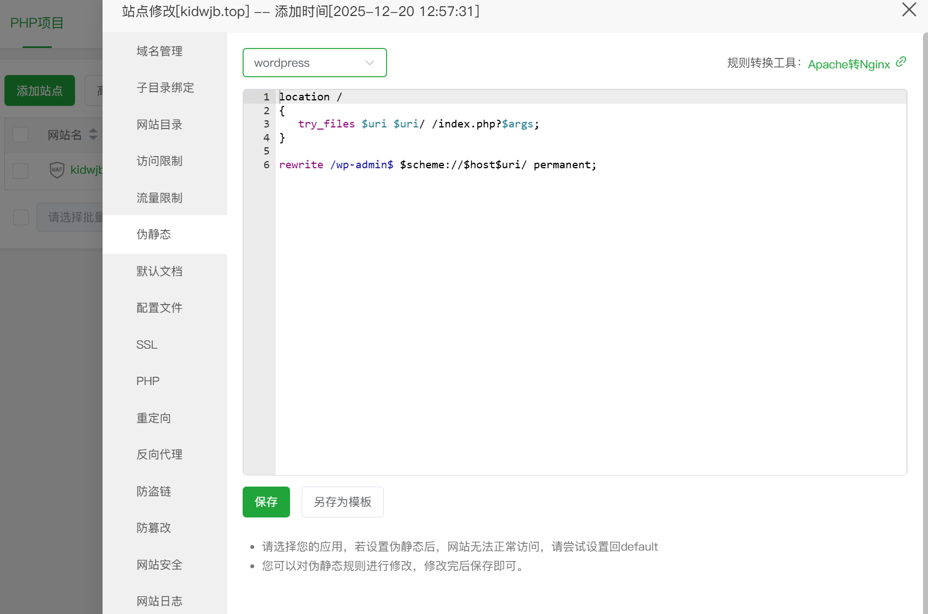This screenshot has width=928, height=614.
Task: Toggle the select-all checkbox in table header
Action: click(20, 135)
